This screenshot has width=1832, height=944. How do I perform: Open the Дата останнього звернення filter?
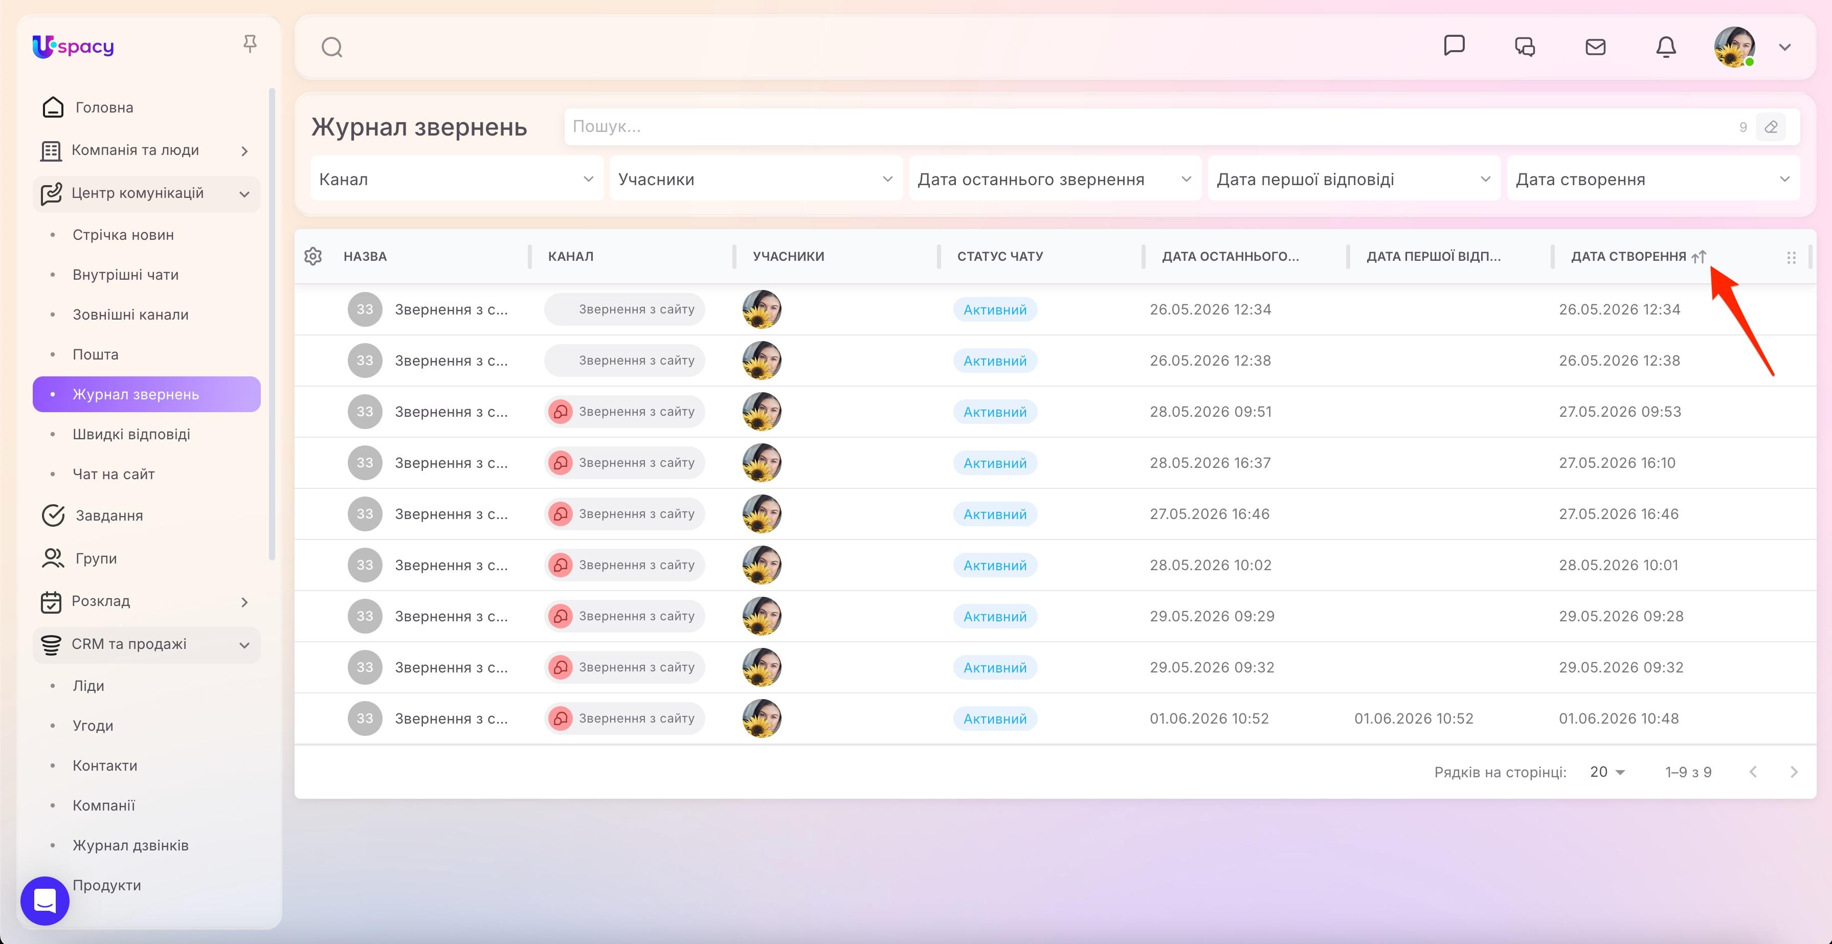point(1055,179)
